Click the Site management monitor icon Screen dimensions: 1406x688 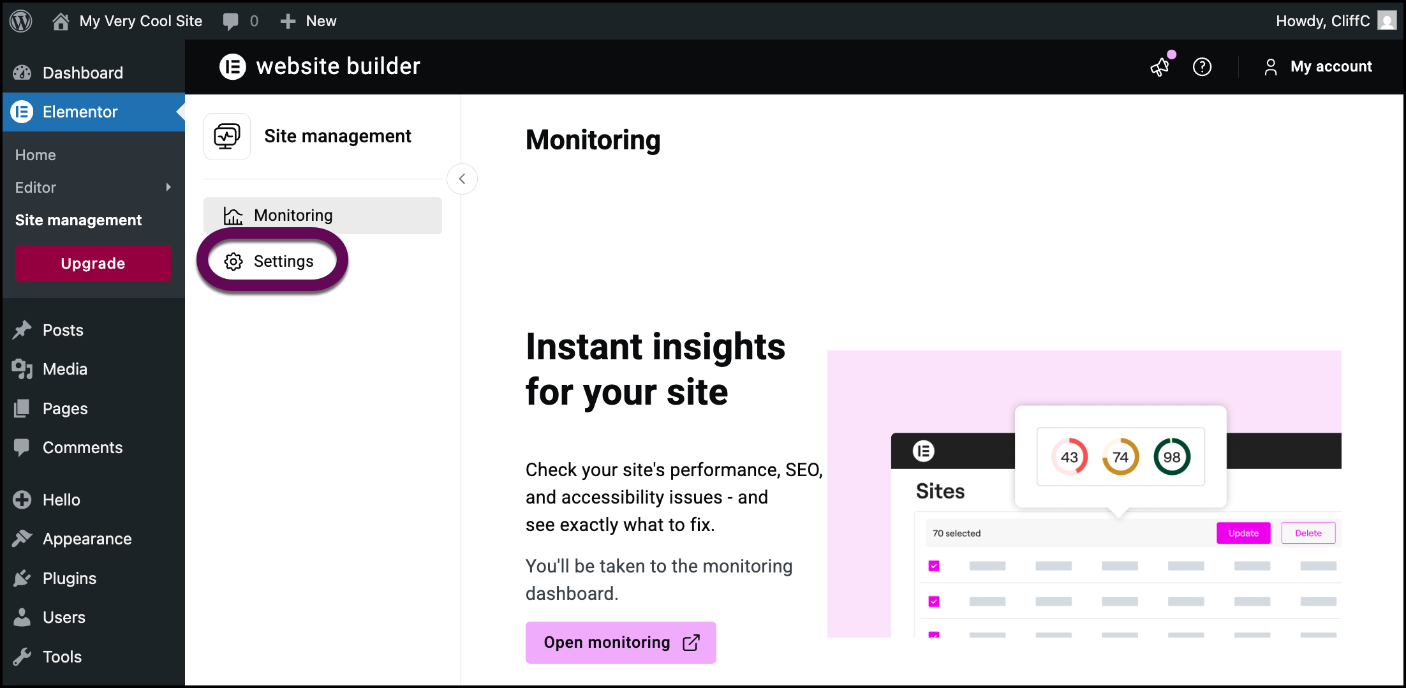(226, 137)
